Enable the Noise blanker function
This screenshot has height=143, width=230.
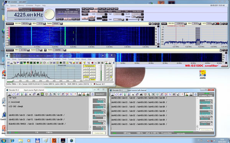137,11
